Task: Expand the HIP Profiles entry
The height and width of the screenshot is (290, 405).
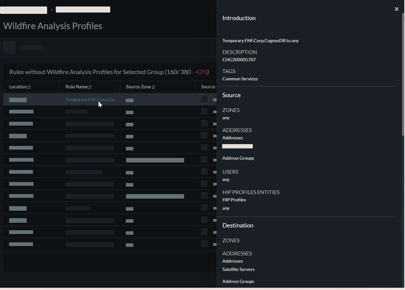Action: click(x=234, y=200)
